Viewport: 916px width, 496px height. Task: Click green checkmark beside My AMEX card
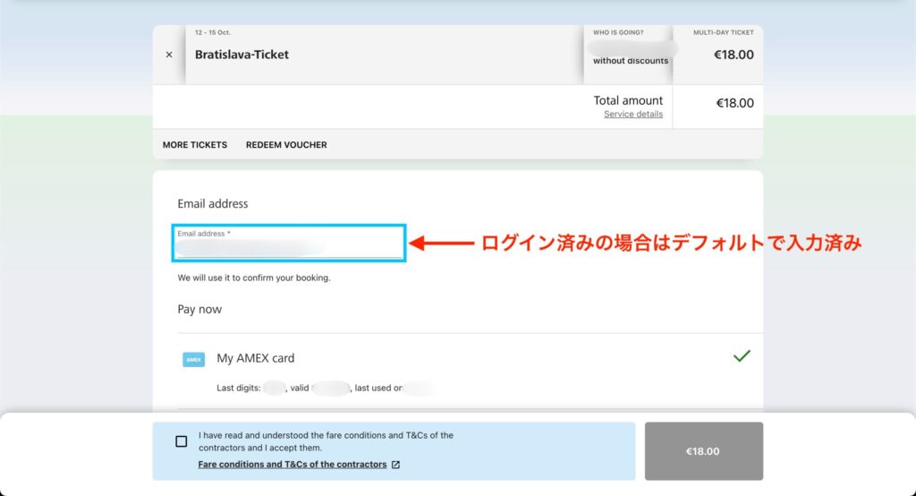[742, 356]
